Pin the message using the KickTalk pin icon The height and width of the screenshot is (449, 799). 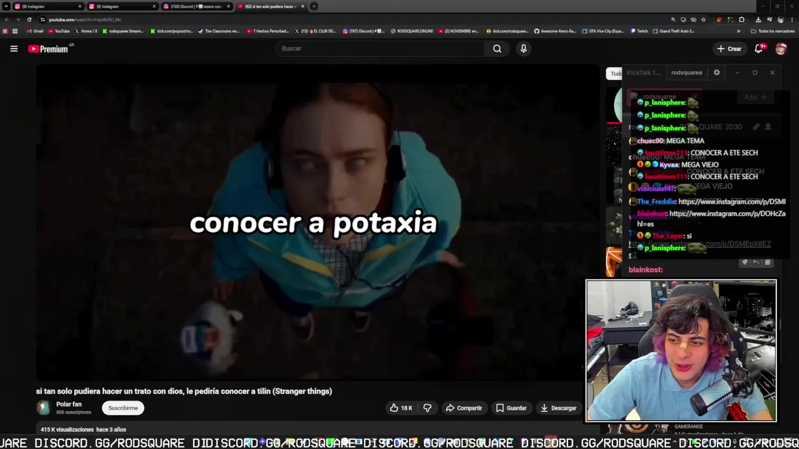tap(744, 263)
